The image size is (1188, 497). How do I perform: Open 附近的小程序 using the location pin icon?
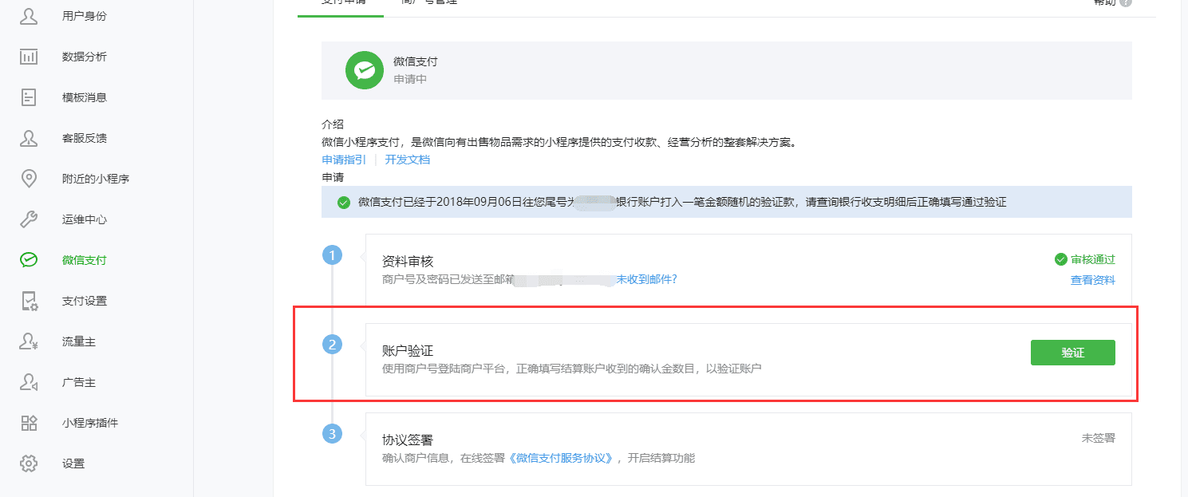point(29,179)
